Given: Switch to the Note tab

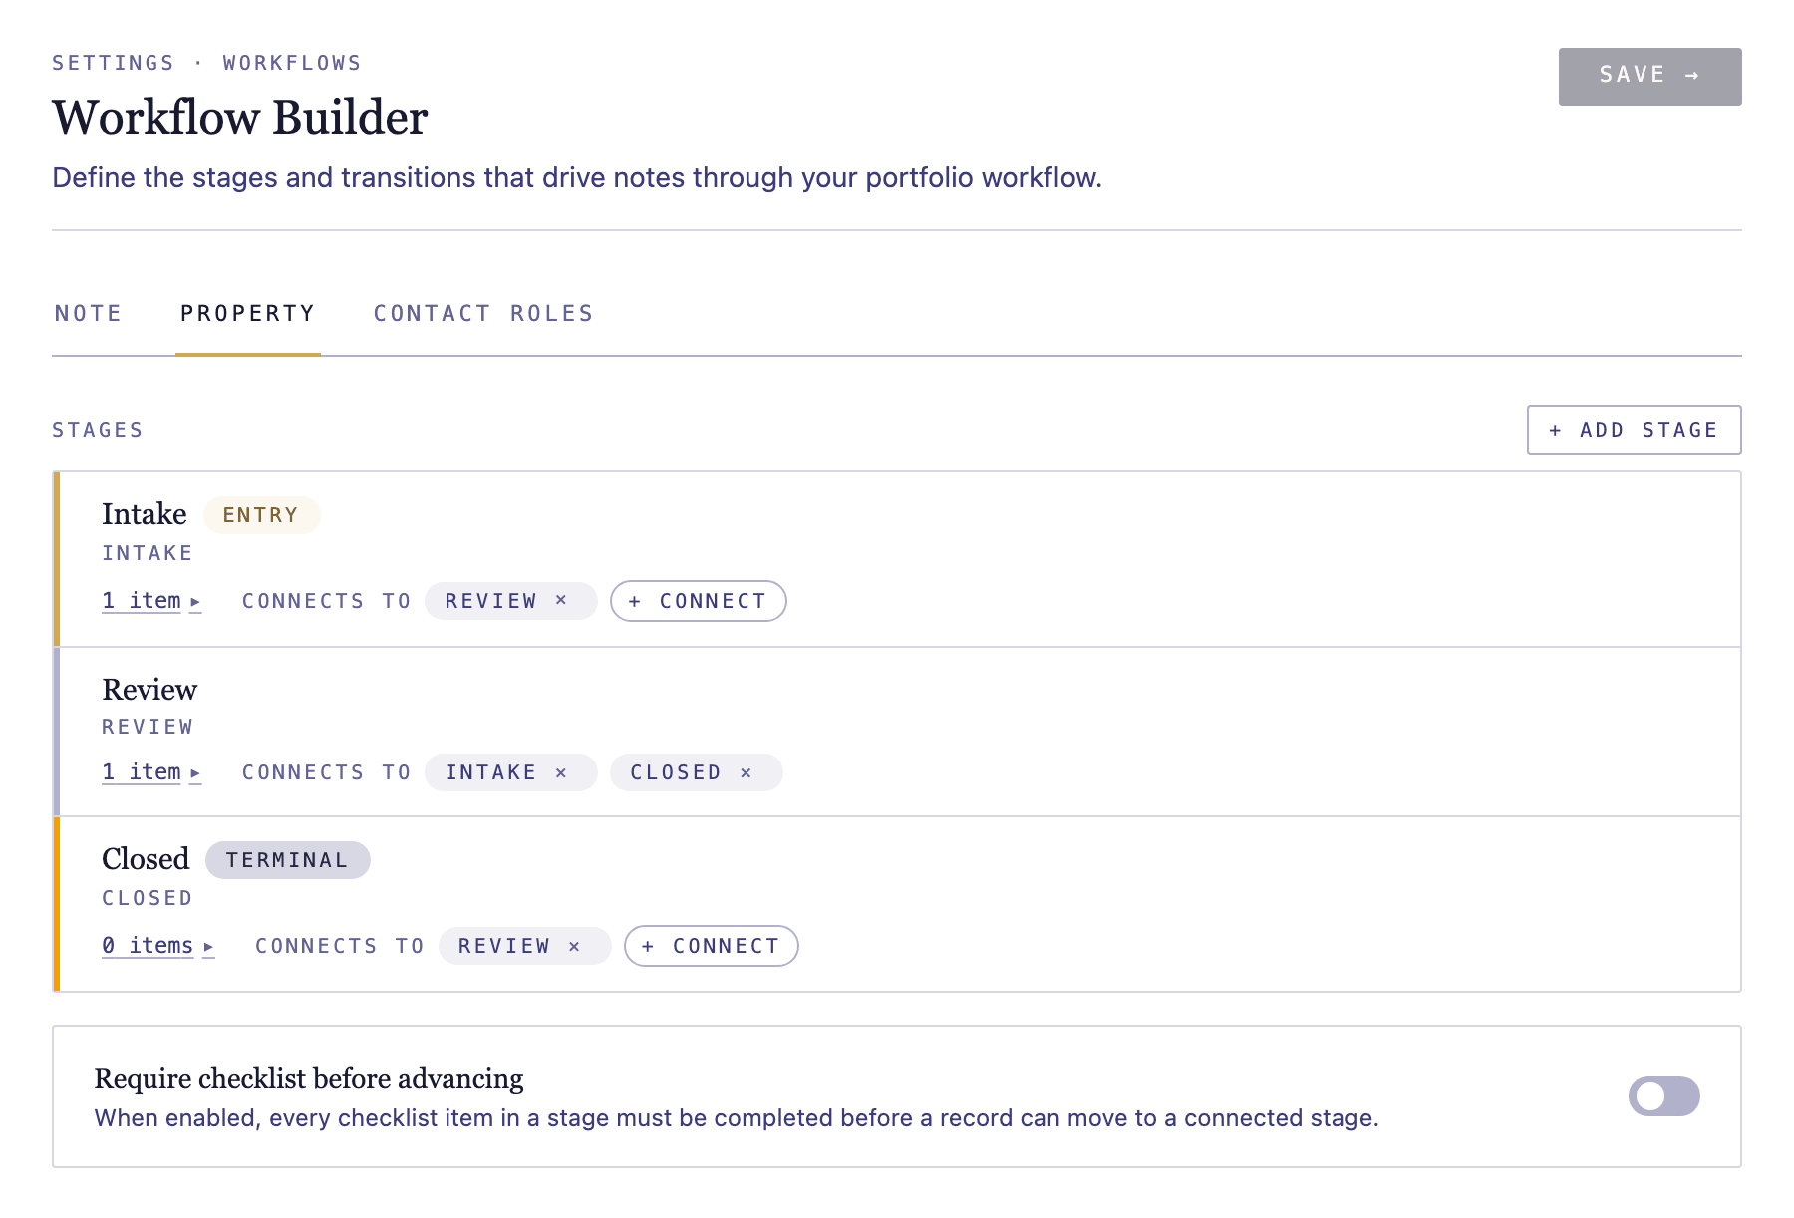Looking at the screenshot, I should [x=89, y=314].
